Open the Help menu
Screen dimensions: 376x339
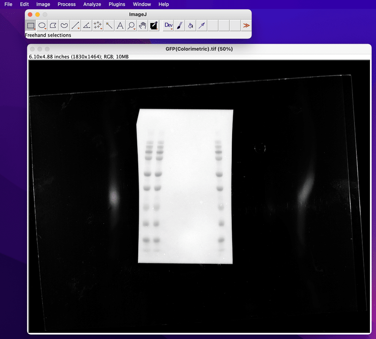tap(164, 4)
